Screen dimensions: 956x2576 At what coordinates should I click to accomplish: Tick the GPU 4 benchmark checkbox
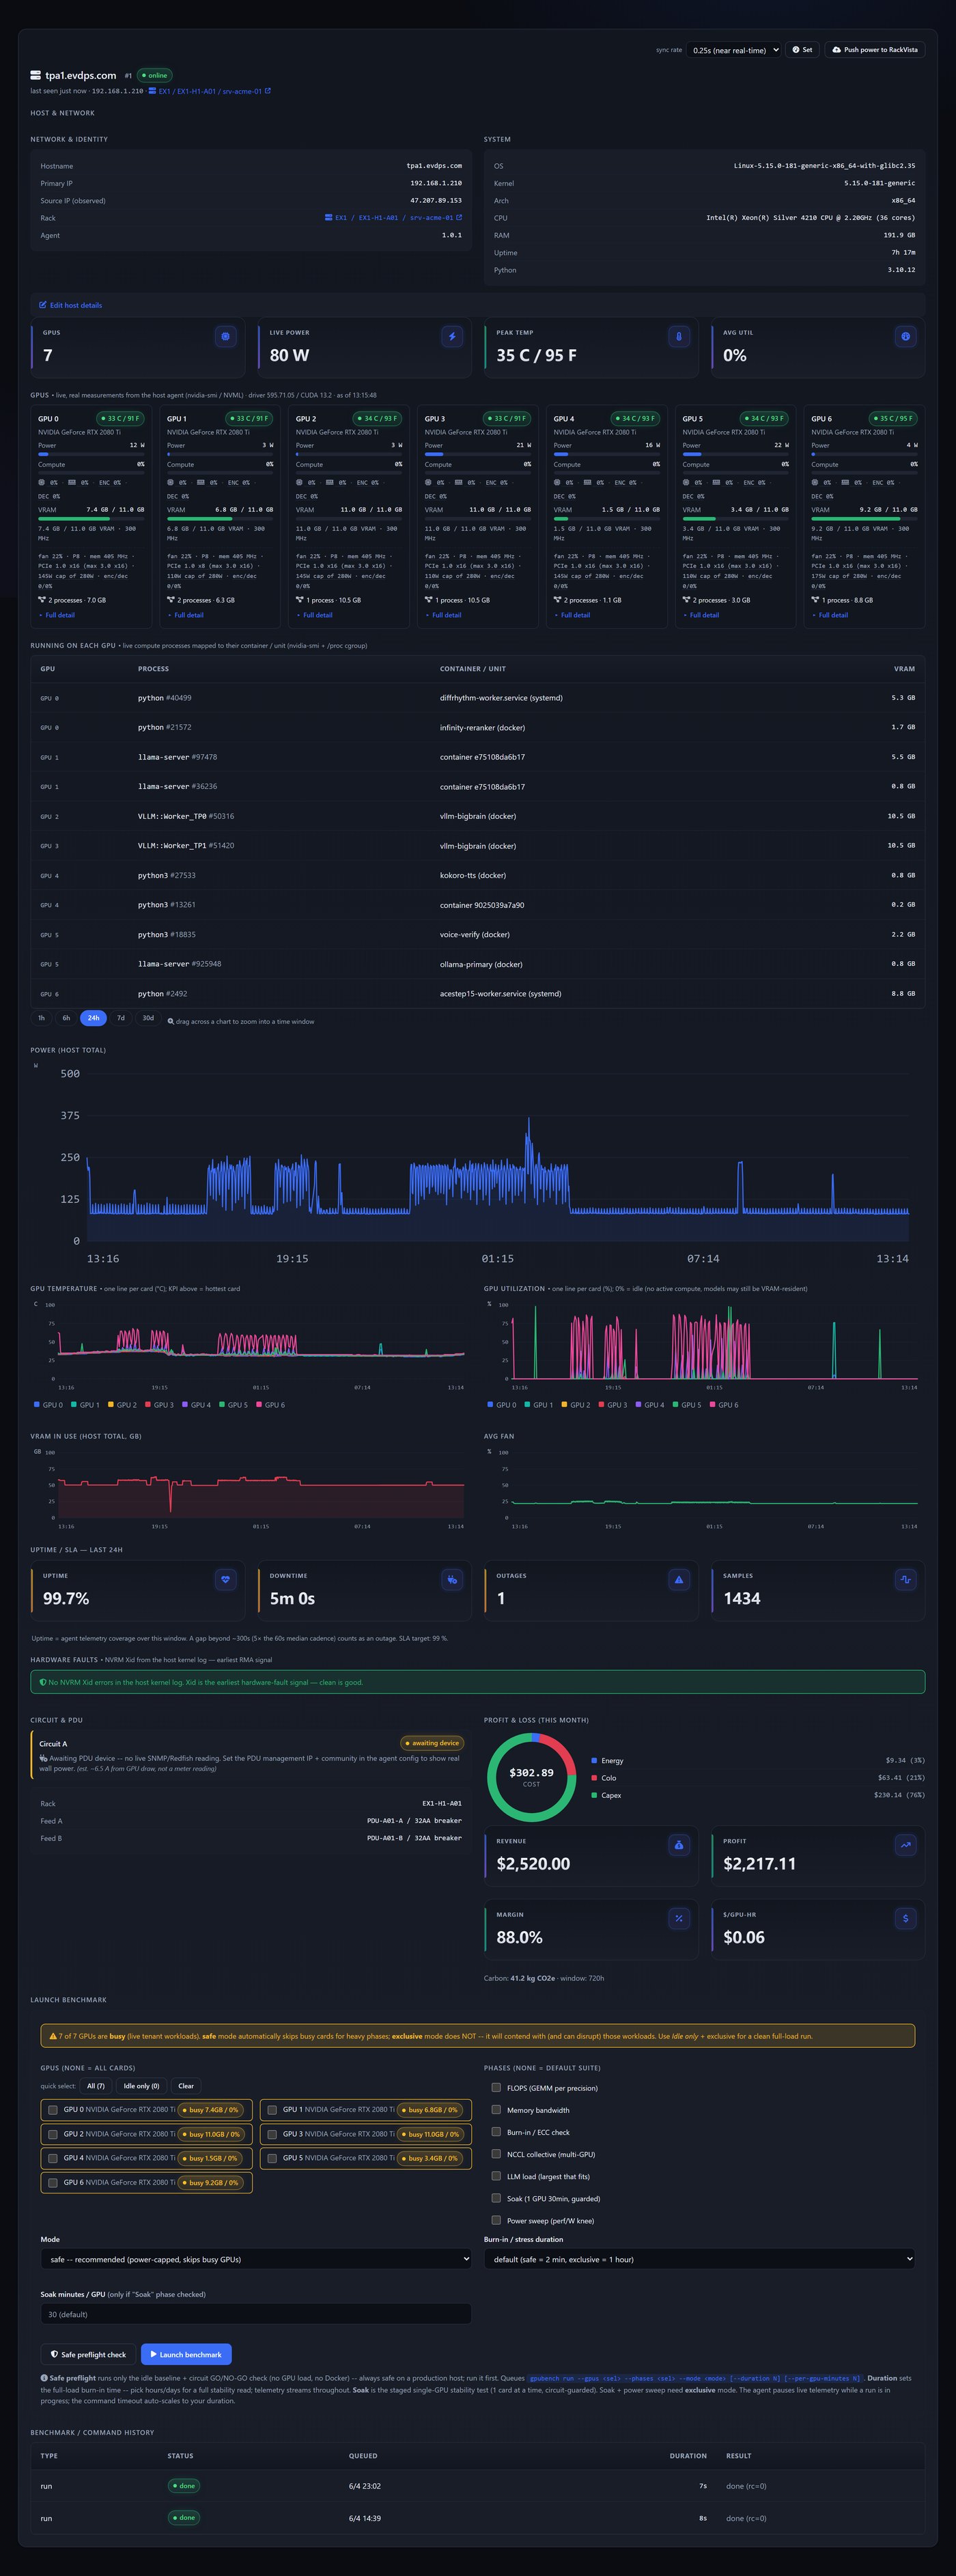(x=53, y=2158)
